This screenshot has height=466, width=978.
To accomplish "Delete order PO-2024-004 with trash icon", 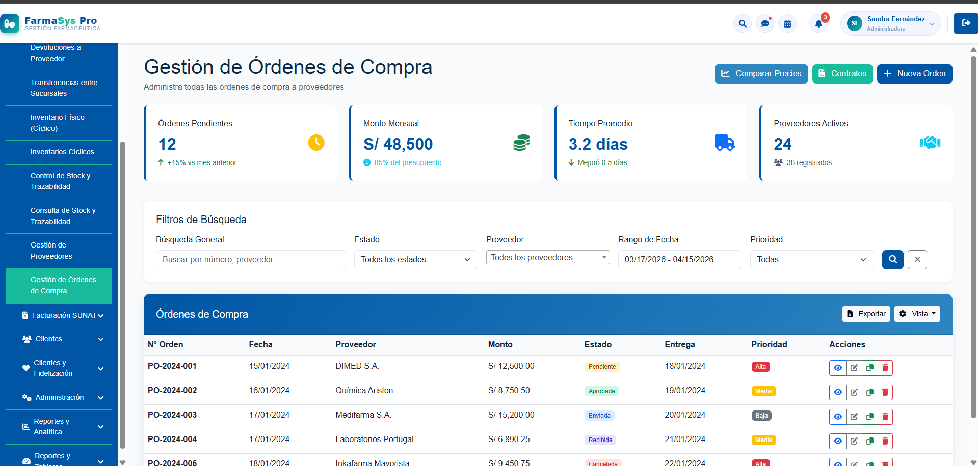I will click(885, 441).
